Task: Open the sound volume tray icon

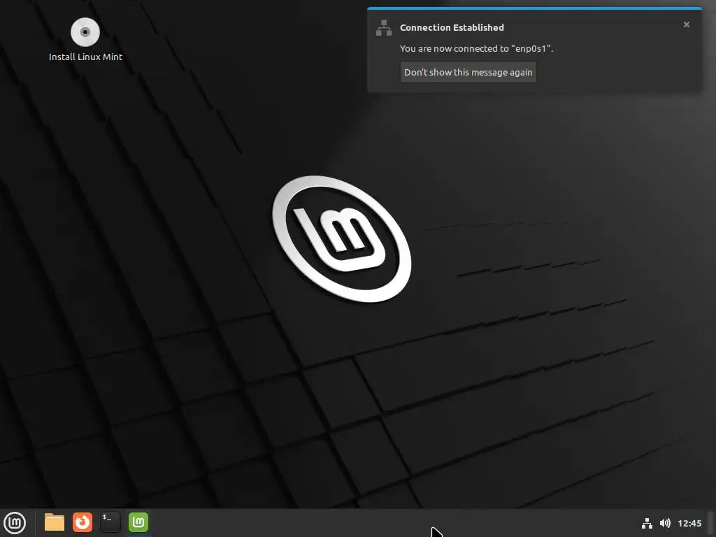Action: point(666,523)
